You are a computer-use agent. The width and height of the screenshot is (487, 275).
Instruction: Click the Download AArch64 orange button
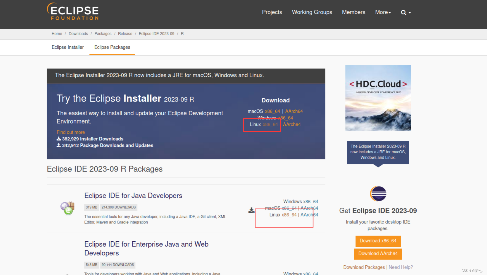pos(378,254)
